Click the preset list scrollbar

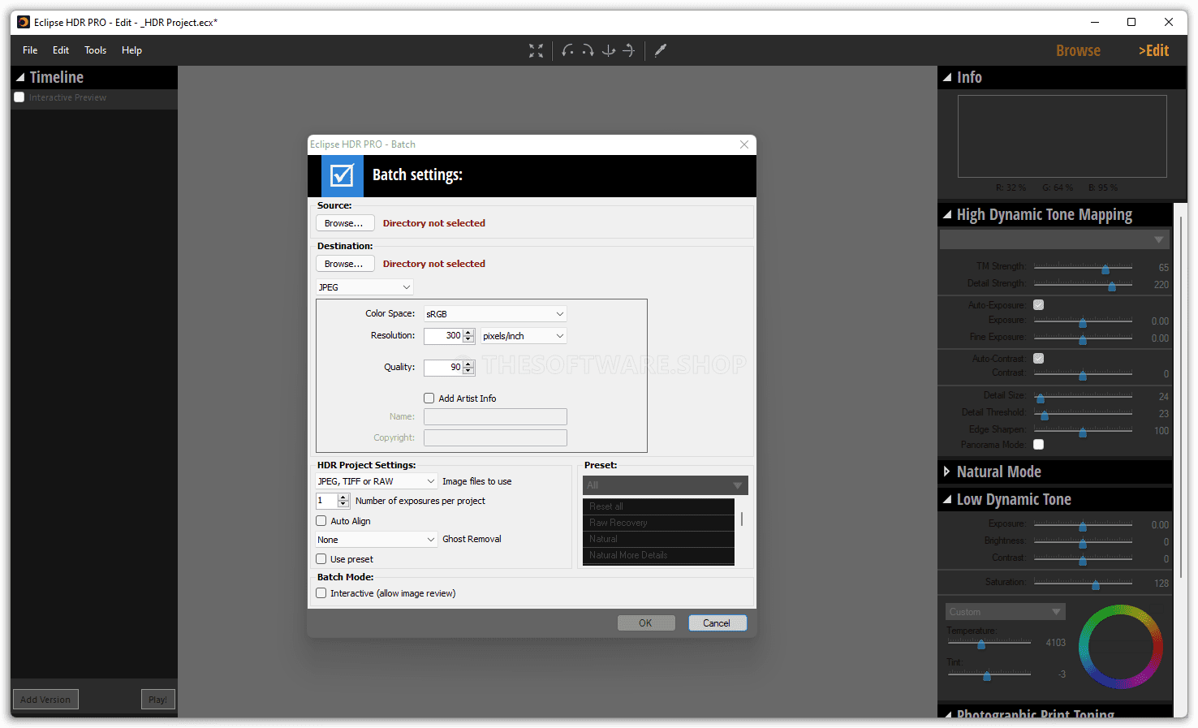tap(742, 519)
